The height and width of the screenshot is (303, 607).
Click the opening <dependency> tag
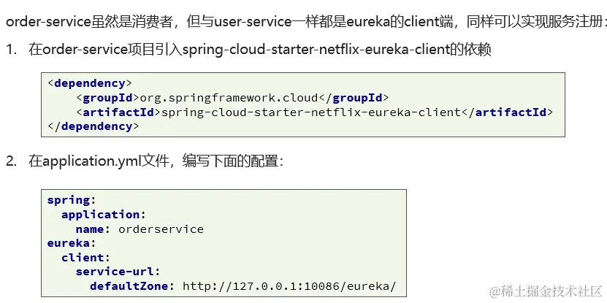coord(90,83)
